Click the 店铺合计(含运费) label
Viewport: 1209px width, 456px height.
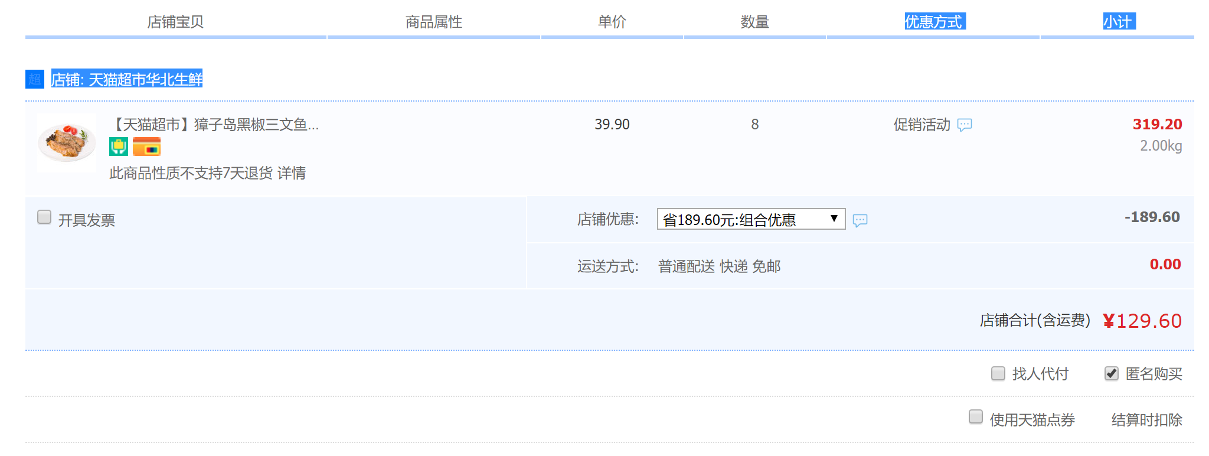coord(1035,320)
